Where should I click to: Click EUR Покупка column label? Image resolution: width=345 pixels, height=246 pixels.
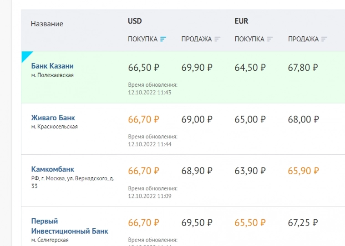pos(249,39)
